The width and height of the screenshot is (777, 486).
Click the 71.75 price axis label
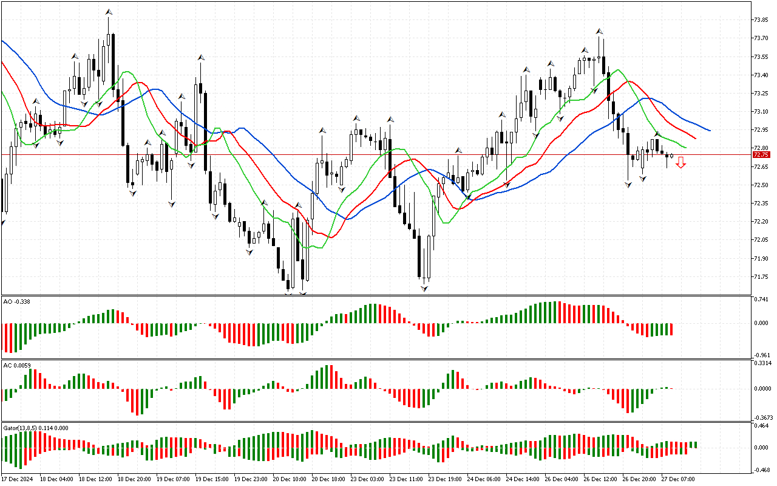(x=761, y=276)
